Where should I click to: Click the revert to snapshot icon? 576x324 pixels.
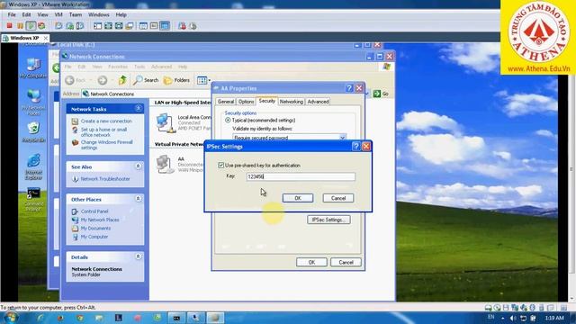point(69,26)
